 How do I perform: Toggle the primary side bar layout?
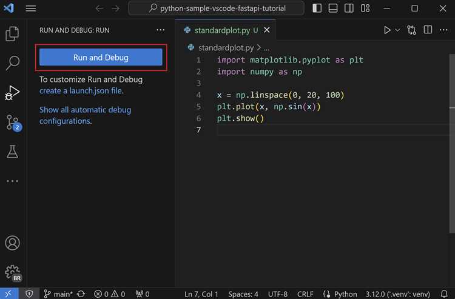click(x=317, y=8)
